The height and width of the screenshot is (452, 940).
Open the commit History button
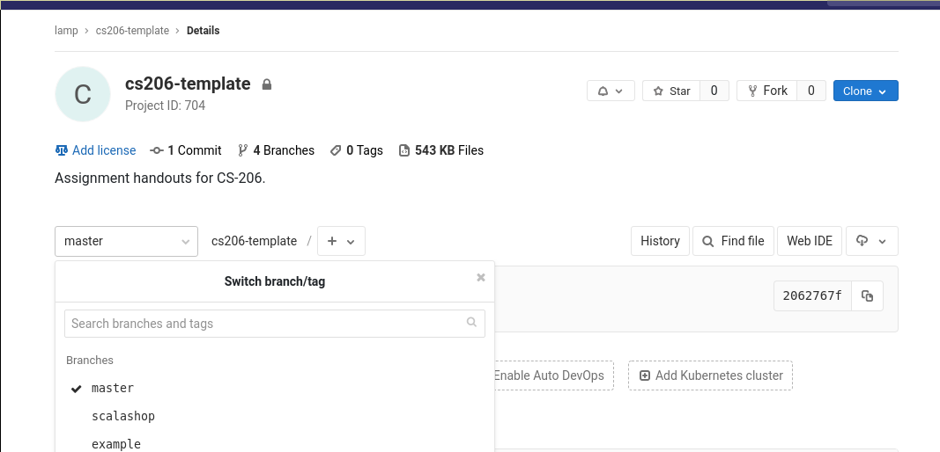660,241
